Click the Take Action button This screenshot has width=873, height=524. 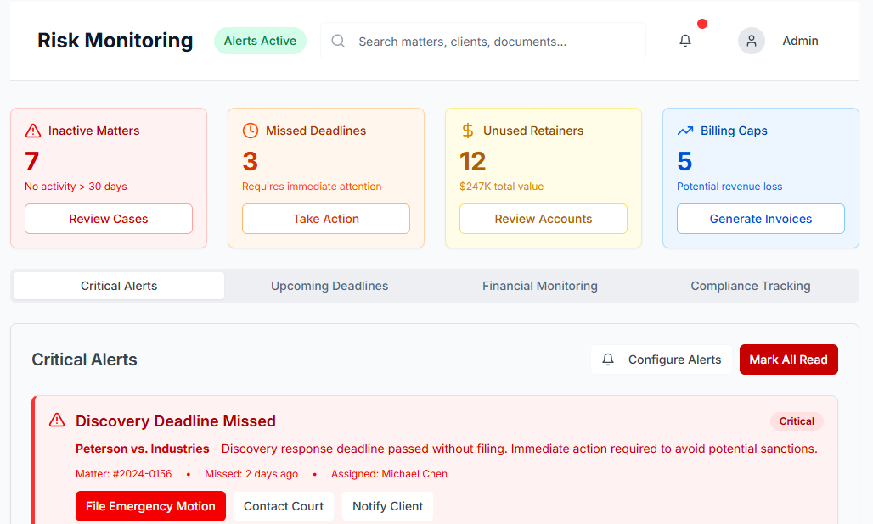click(x=326, y=219)
